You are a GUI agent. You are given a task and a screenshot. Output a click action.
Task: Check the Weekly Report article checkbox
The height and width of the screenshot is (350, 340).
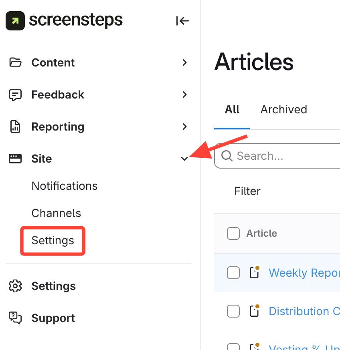233,273
